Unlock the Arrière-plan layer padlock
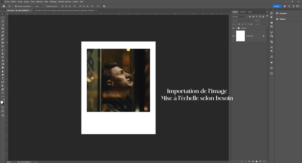 click(x=263, y=36)
